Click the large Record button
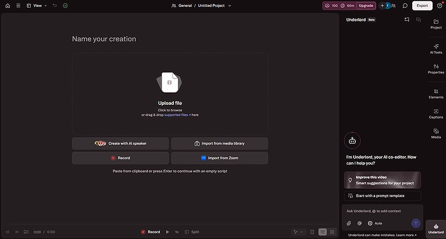The width and height of the screenshot is (446, 239). tap(120, 158)
